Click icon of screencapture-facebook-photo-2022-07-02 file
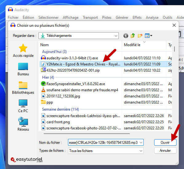Image resolution: width=184 pixels, height=169 pixels. [x=43, y=128]
